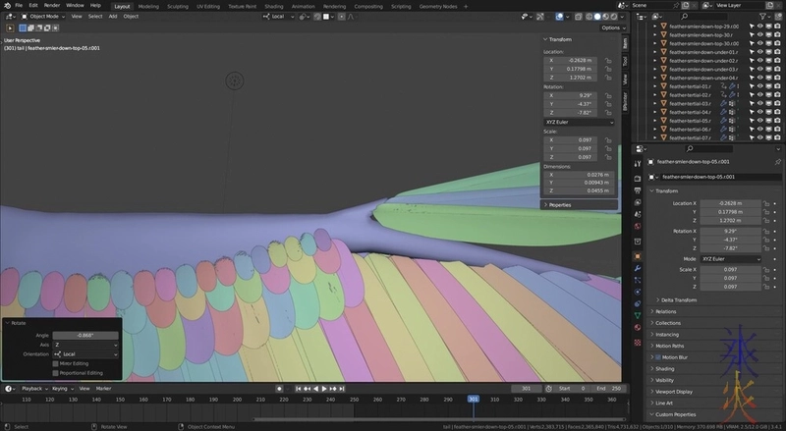Open the Keying menu in timeline
This screenshot has height=431, width=786.
[x=60, y=389]
